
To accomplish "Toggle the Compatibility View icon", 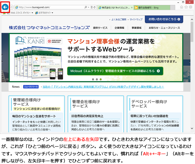I will point(92,7).
